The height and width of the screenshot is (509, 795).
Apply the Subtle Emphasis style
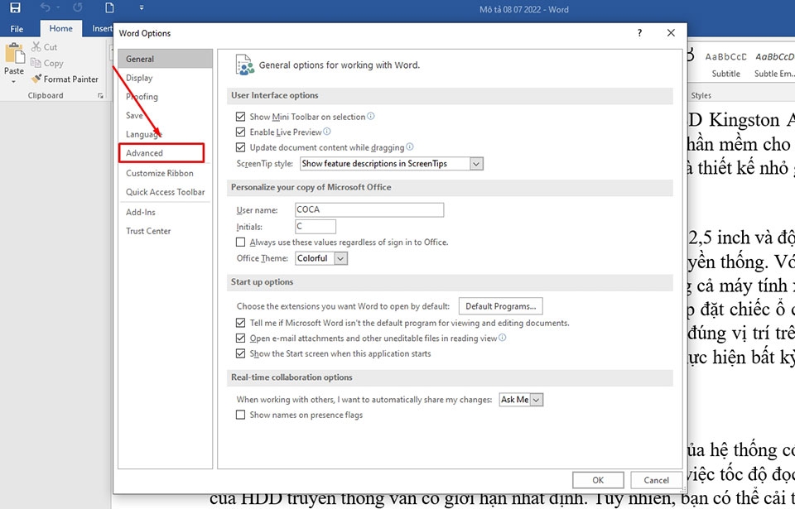pos(773,65)
